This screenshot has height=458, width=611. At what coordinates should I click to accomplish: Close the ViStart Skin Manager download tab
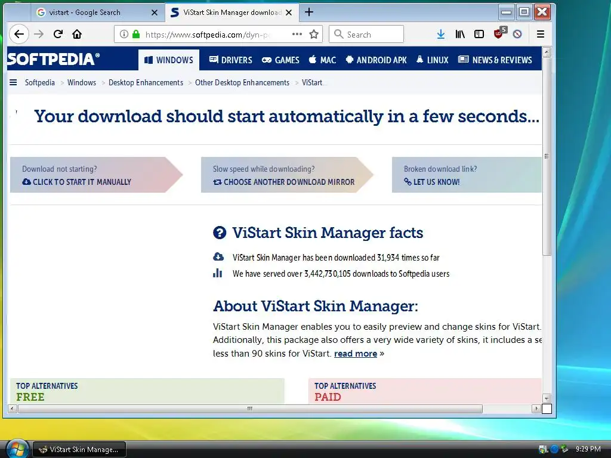point(289,13)
